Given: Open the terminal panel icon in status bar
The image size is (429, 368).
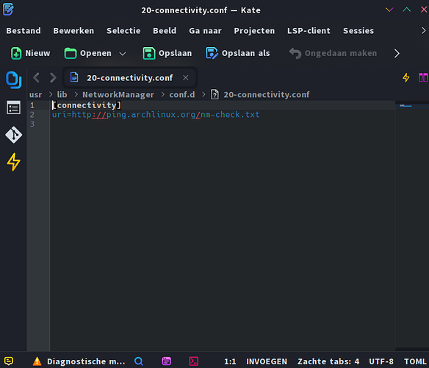Looking at the screenshot, I should [194, 361].
